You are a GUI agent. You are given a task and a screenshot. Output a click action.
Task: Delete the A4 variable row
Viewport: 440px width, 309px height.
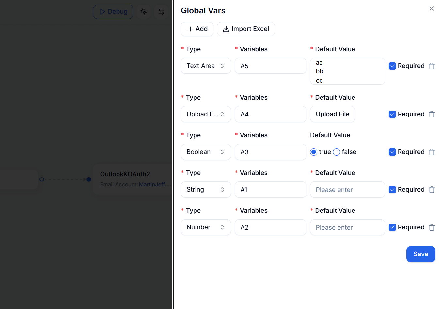(x=432, y=114)
